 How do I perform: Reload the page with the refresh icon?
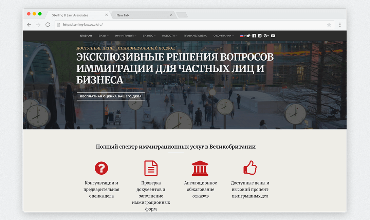(48, 24)
